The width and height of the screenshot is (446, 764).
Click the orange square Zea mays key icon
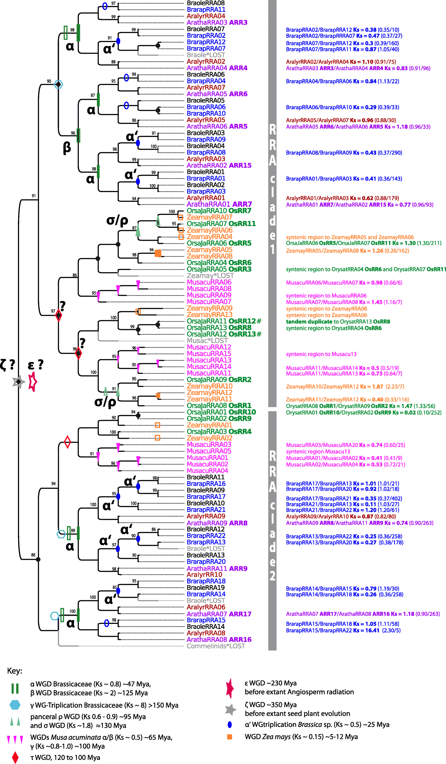pyautogui.click(x=230, y=737)
